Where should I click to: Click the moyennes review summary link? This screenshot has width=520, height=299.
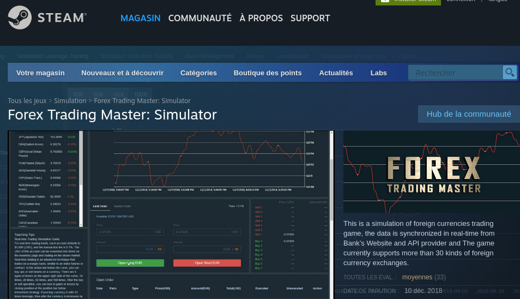pos(417,277)
